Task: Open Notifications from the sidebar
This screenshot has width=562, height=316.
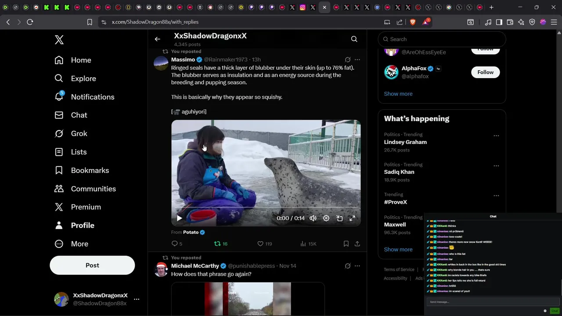Action: pos(84,97)
